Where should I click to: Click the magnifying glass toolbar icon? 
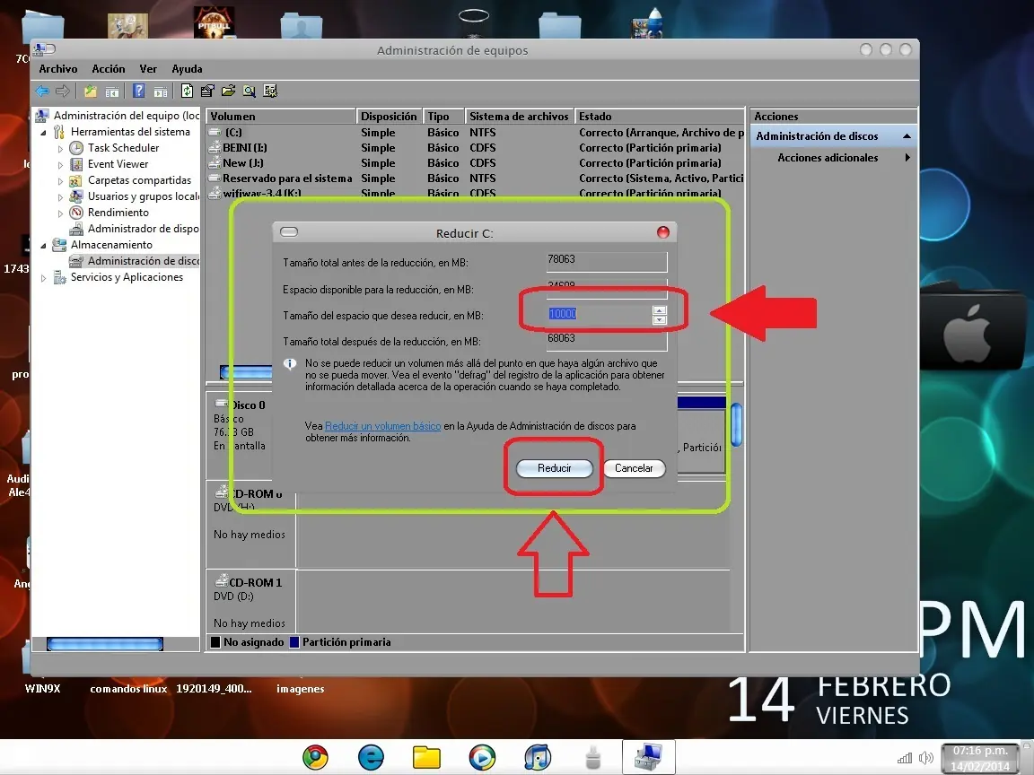click(250, 91)
